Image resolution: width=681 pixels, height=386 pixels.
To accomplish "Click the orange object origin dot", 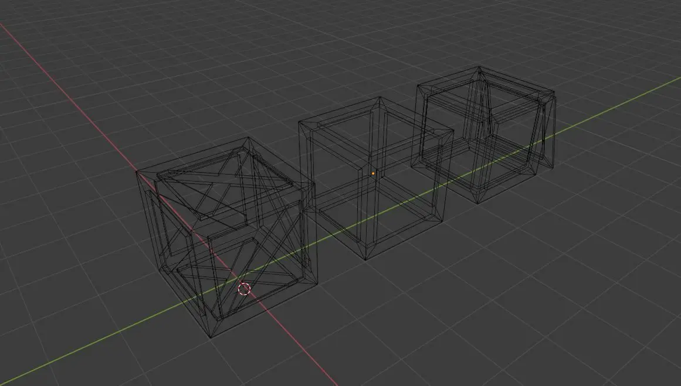I will [x=373, y=173].
